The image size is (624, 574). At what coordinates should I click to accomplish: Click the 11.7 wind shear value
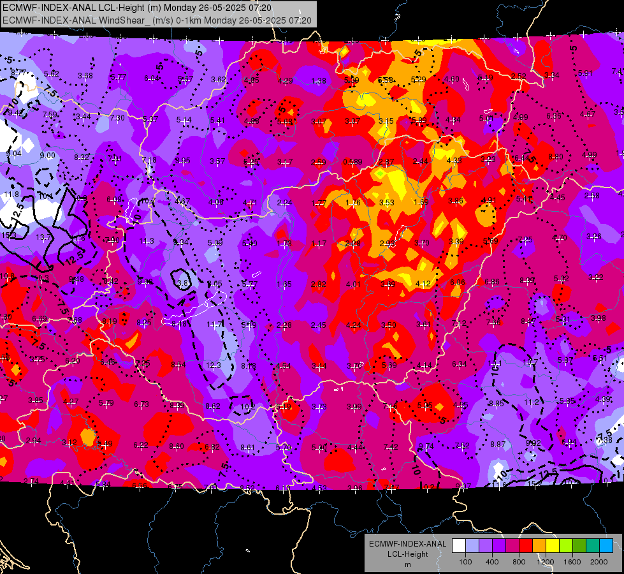(214, 325)
